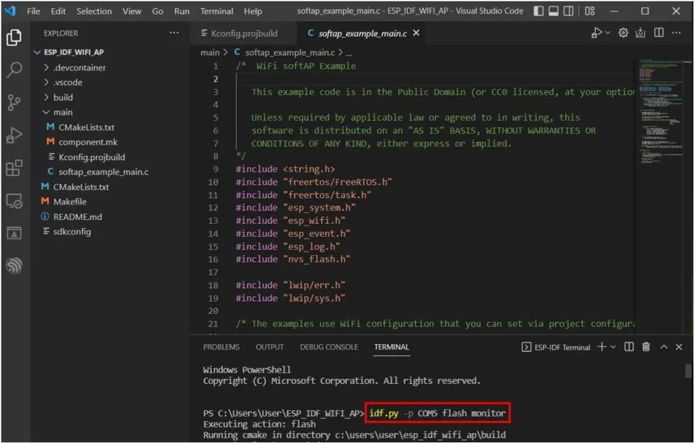Click 'main' in the breadcrumb path
Screen dimensions: 694x443
pyautogui.click(x=210, y=52)
